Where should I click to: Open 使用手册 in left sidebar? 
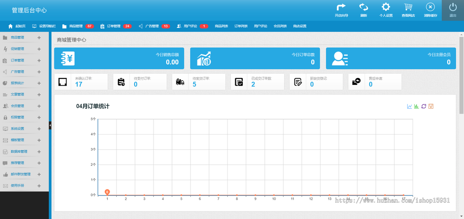[x=17, y=185]
